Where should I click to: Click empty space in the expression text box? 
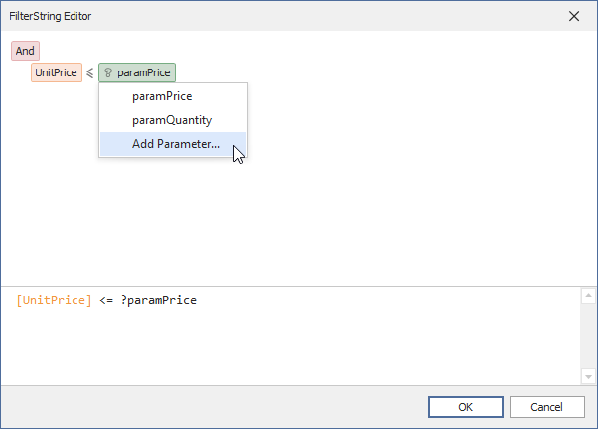298,348
